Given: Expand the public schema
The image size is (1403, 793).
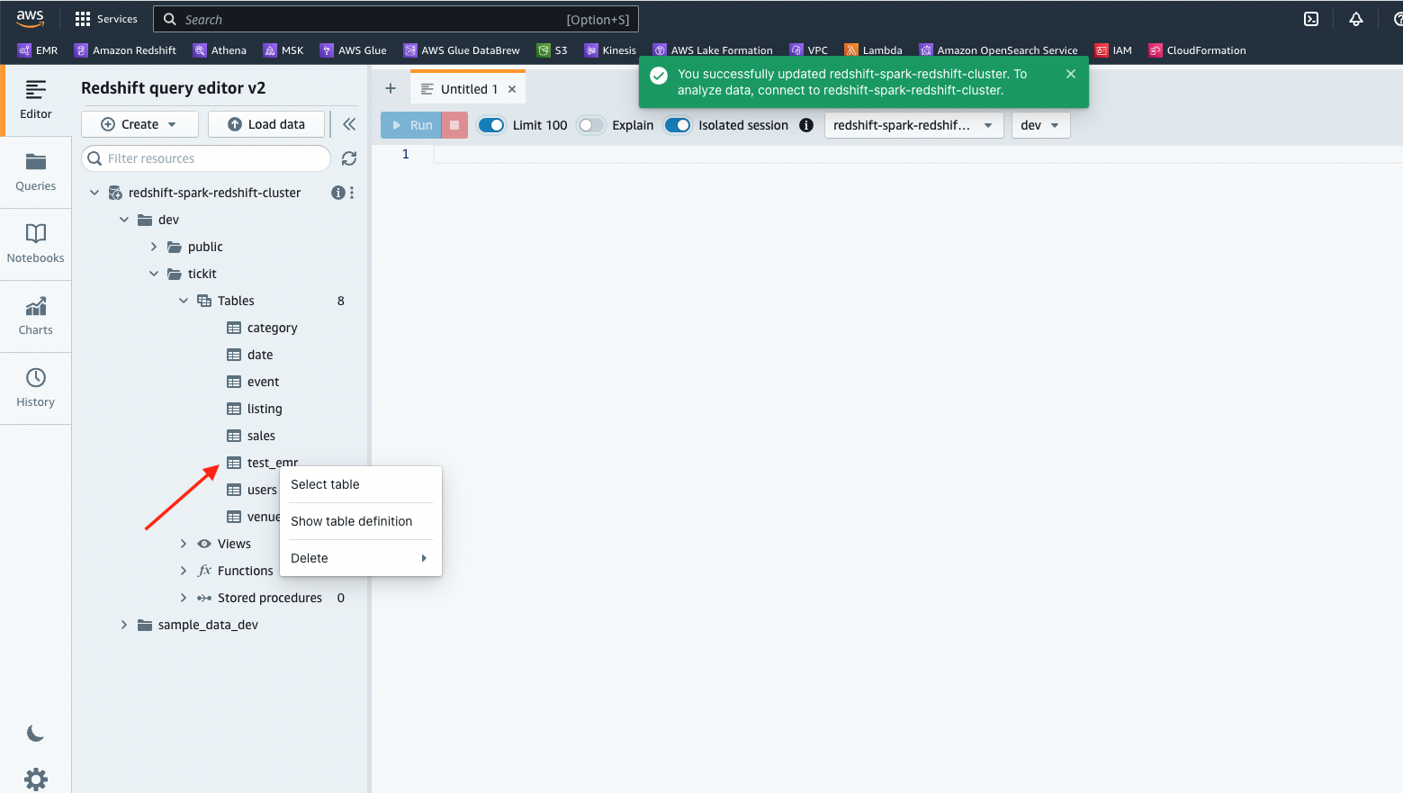Looking at the screenshot, I should (x=154, y=247).
